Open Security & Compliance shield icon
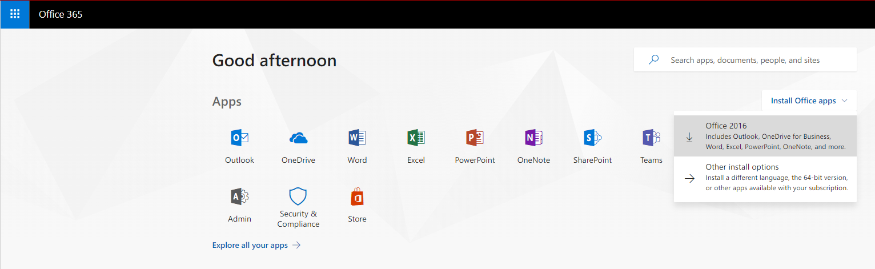Screen dimensions: 875x269 [298, 197]
